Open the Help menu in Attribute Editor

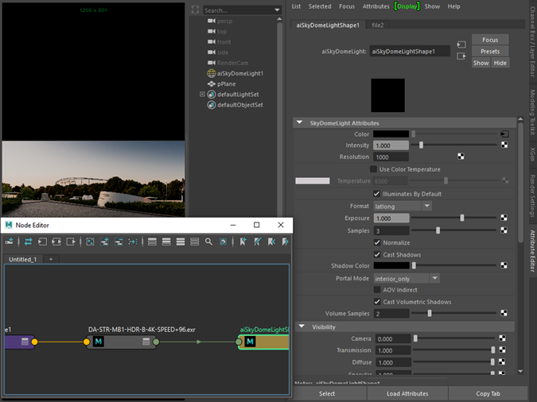[x=453, y=6]
